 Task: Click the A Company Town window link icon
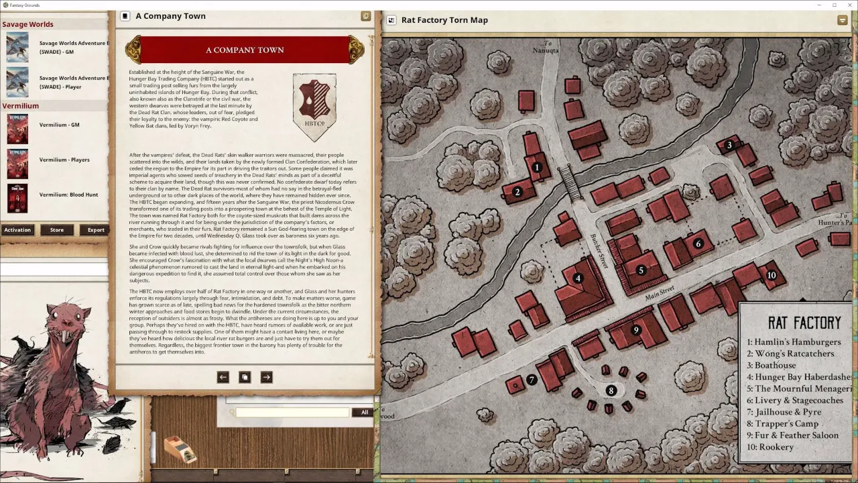(365, 16)
